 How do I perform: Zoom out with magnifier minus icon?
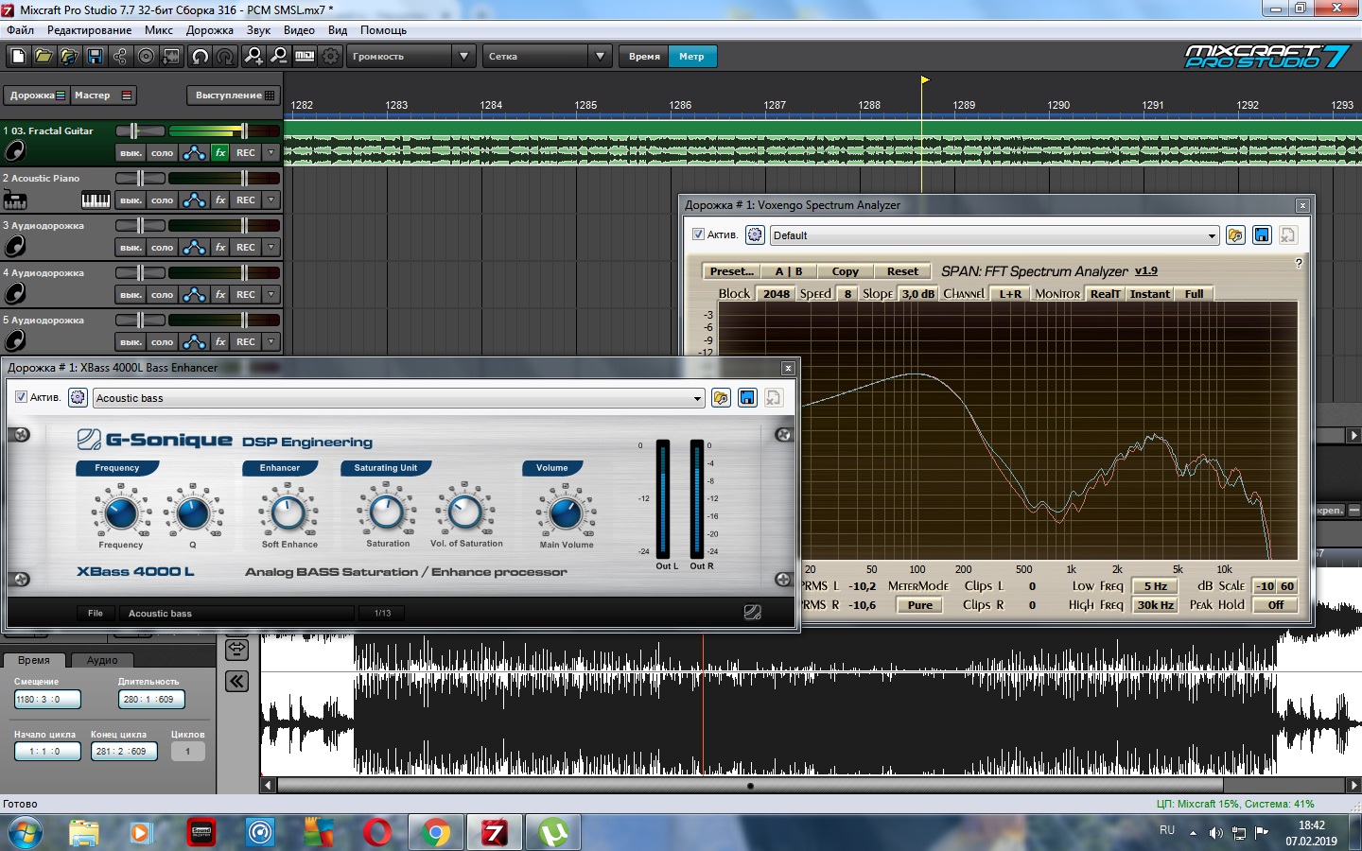click(x=279, y=57)
